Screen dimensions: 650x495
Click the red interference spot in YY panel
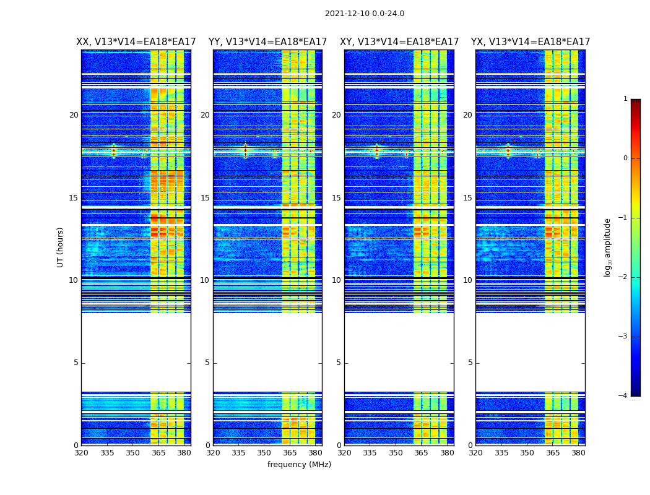click(245, 152)
